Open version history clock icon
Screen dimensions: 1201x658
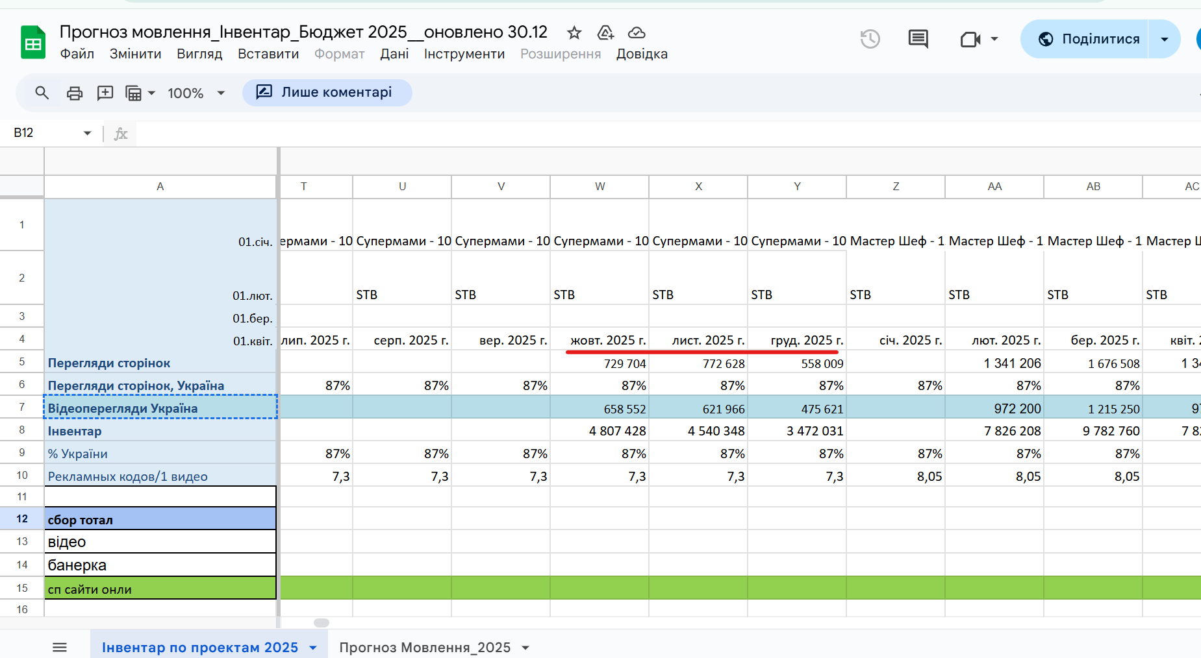tap(870, 39)
